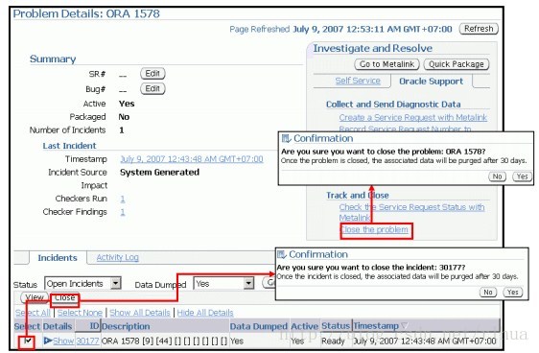Image resolution: width=539 pixels, height=353 pixels.
Task: Open incident ID 30177 link
Action: tap(87, 341)
